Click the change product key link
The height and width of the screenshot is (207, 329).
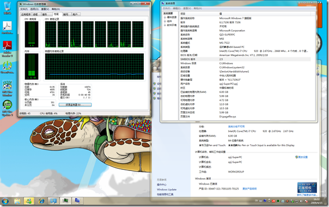[x=249, y=188]
